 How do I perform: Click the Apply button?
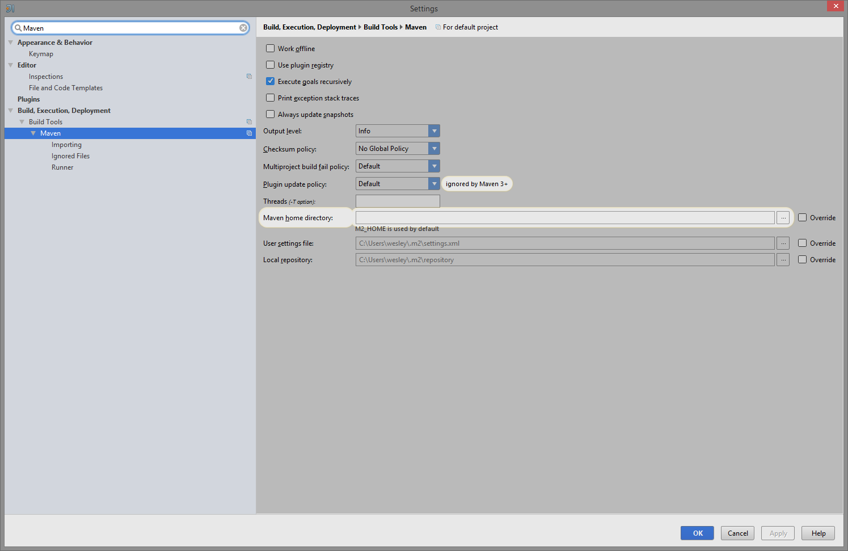point(778,533)
